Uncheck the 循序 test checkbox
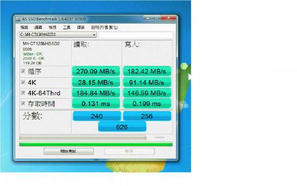This screenshot has width=297, height=186. (x=23, y=71)
